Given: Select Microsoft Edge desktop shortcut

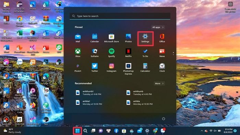Looking at the screenshot, I should [x=46, y=79].
